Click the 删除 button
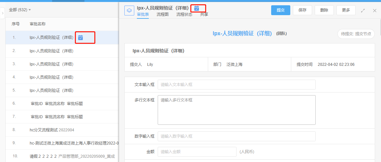This screenshot has height=162, width=381. click(x=324, y=10)
